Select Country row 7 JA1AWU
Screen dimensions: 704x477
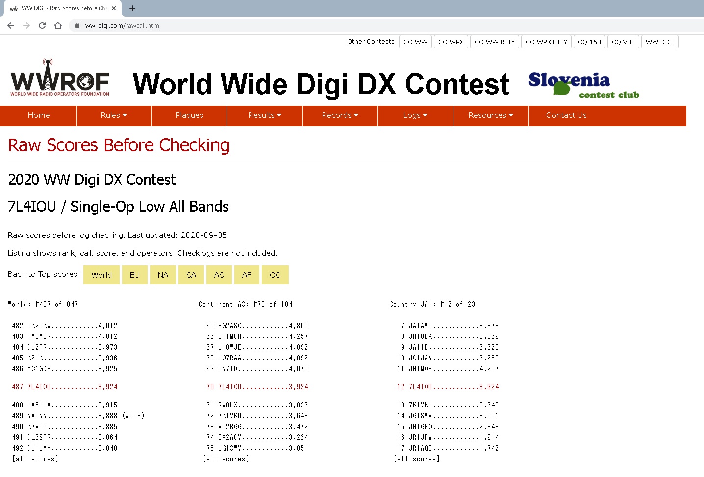click(450, 326)
